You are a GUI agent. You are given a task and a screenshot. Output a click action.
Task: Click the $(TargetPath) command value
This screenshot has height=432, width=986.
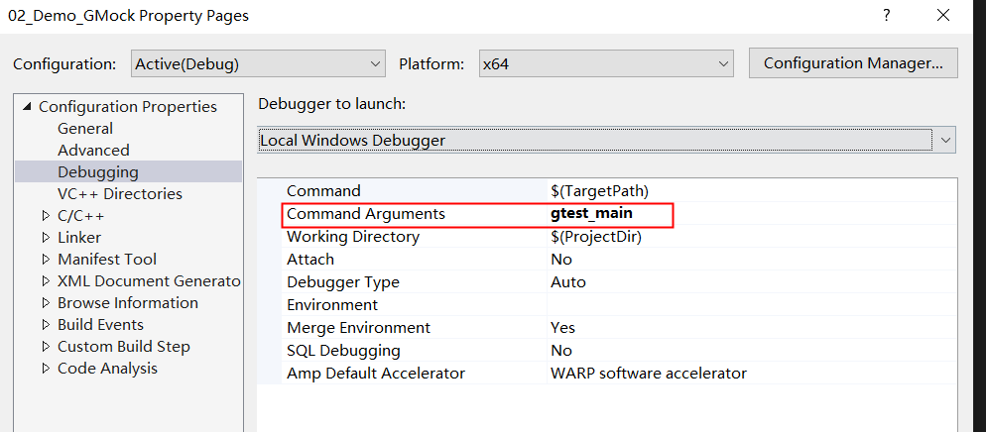[599, 191]
